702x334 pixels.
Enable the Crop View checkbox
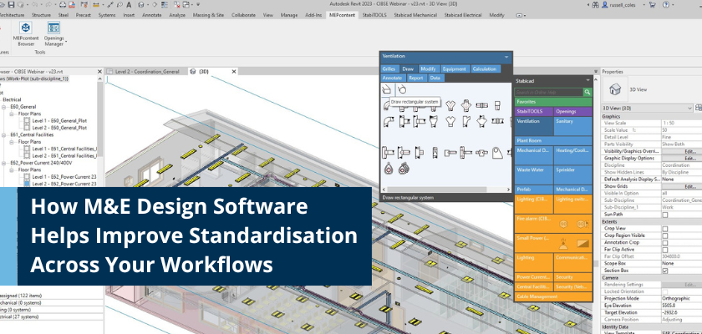(664, 228)
